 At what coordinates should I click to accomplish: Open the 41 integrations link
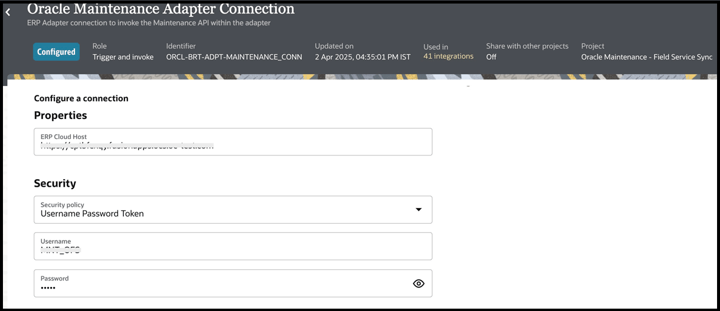[x=449, y=57]
